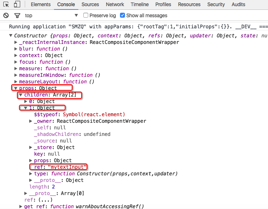
Task: Clear console with the ban icon
Action: coord(6,16)
